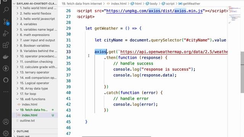Open the Accounts menu icon
The width and height of the screenshot is (244, 137).
tap(6, 122)
